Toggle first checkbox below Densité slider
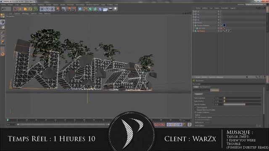 click(x=195, y=107)
